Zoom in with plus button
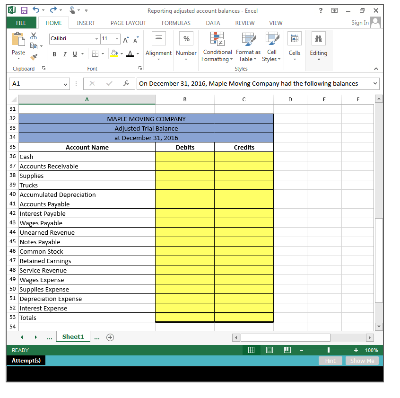Viewport: 400px width, 398px height. 356,350
